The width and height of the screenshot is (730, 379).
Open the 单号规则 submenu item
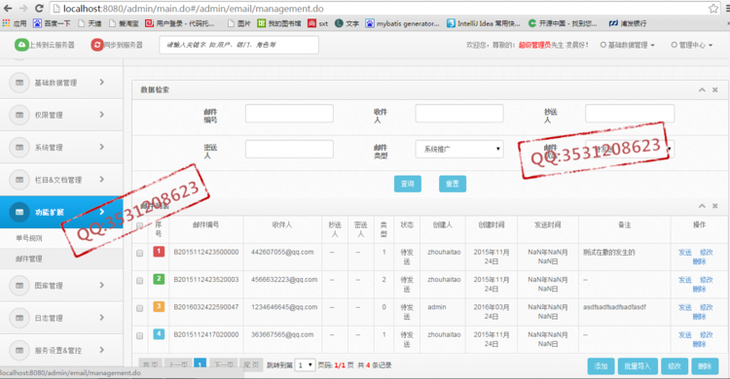[x=29, y=238]
